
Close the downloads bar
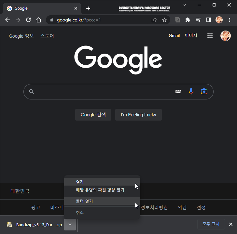(x=230, y=224)
